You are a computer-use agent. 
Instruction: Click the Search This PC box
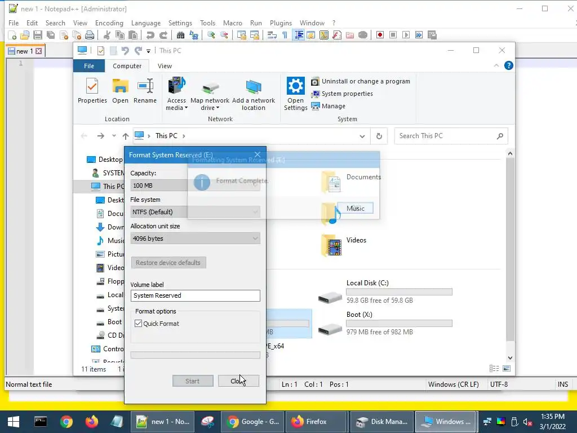tap(451, 136)
